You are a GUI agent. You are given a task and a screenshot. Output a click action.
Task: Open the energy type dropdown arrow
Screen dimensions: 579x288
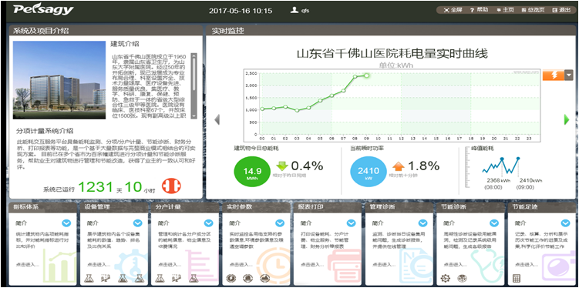[x=569, y=75]
